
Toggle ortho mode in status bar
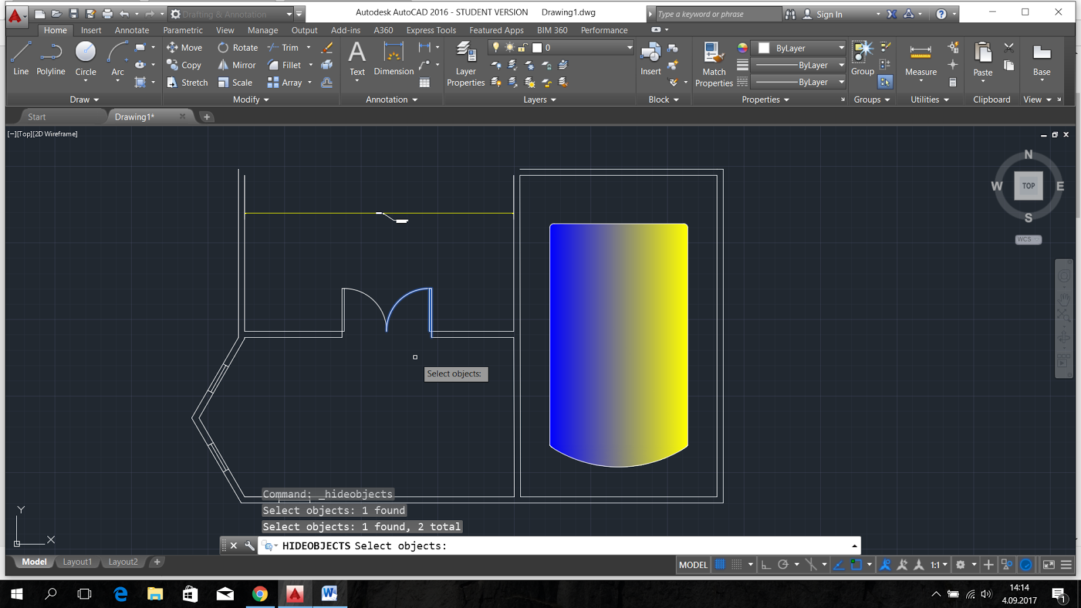click(765, 565)
